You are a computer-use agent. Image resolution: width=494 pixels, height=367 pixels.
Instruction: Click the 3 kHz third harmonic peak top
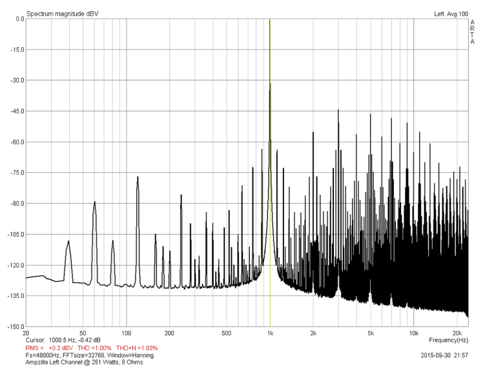(338, 110)
